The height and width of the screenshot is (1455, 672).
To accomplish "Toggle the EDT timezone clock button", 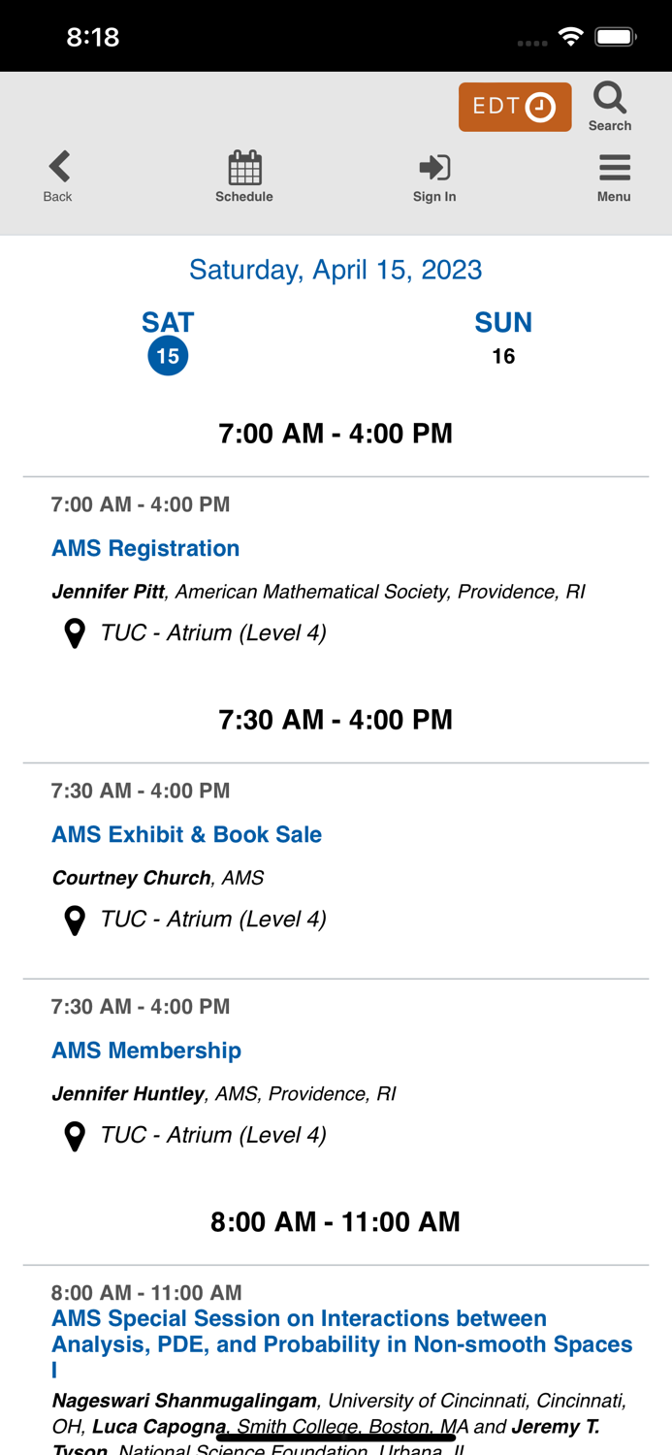I will point(515,107).
